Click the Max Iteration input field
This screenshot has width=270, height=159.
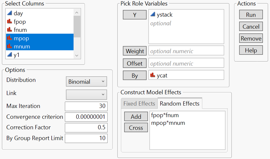click(86, 106)
